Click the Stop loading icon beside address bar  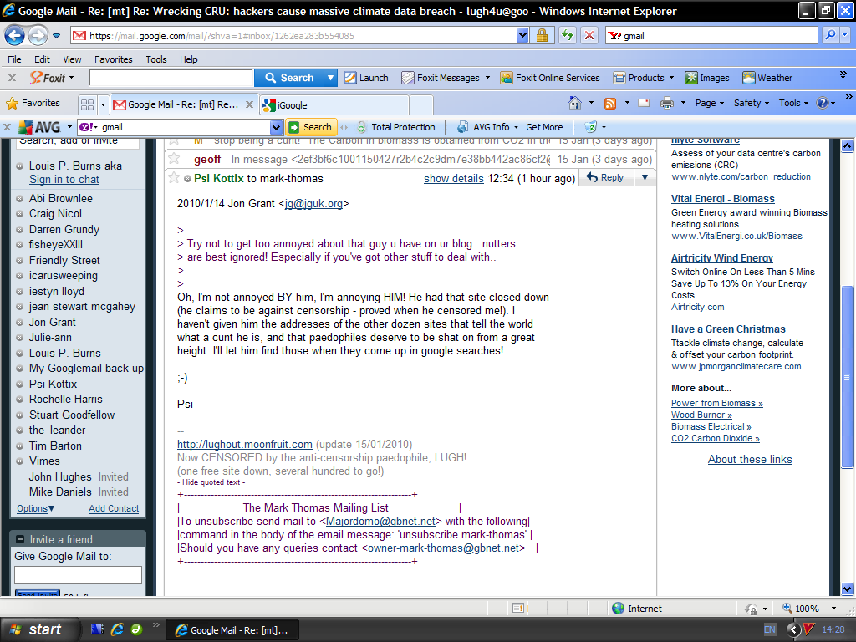(x=589, y=36)
